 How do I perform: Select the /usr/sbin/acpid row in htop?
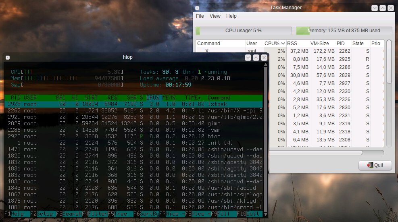click(133, 188)
